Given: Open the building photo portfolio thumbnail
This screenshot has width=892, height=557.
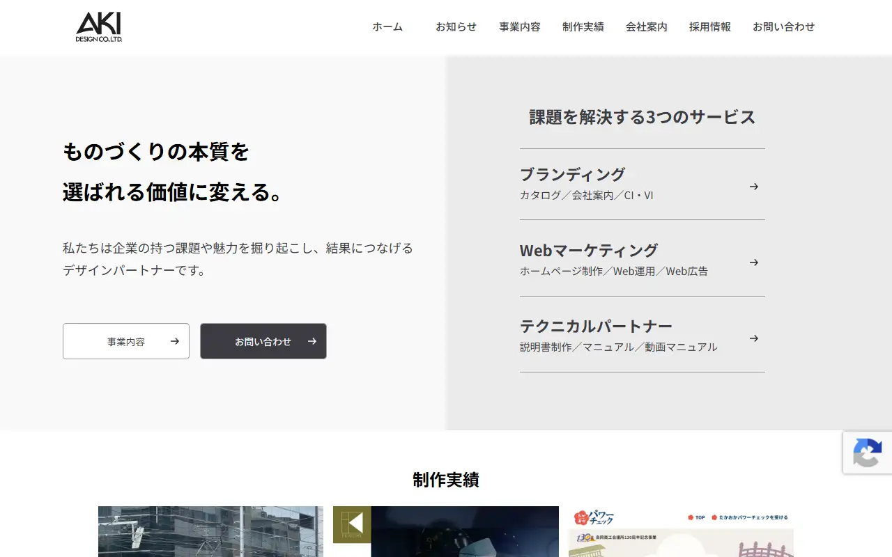Looking at the screenshot, I should point(210,531).
